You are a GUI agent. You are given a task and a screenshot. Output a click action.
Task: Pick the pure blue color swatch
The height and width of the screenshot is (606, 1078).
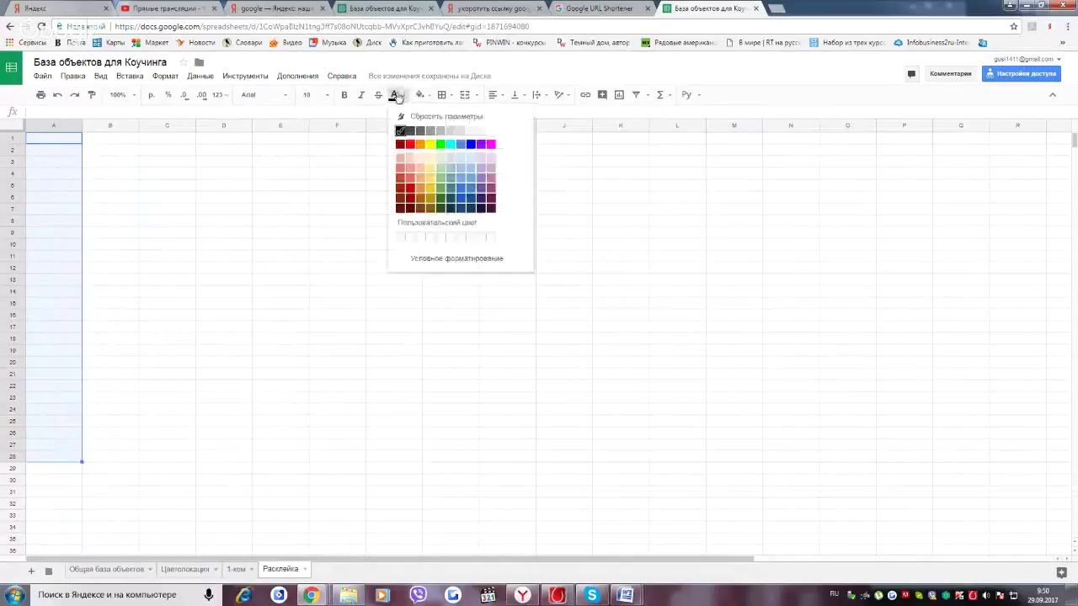click(471, 144)
